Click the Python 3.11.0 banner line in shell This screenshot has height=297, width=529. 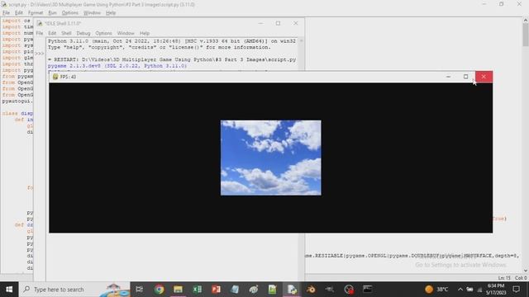(x=172, y=41)
